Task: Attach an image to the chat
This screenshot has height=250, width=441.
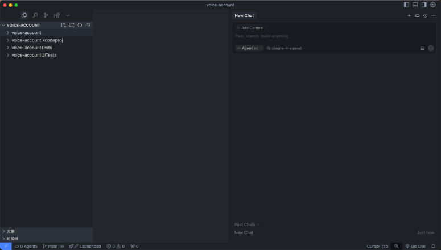Action: click(x=422, y=48)
